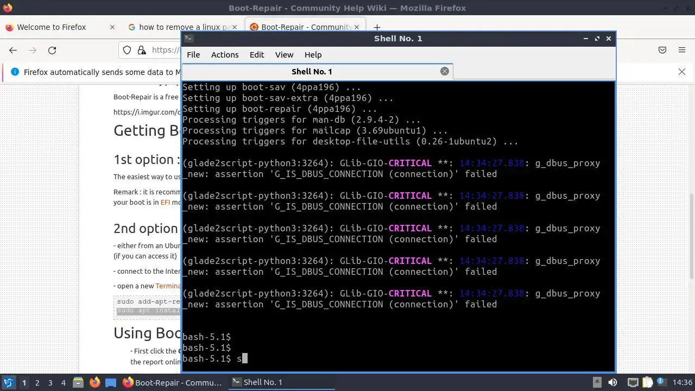Close the Shell No. 1 terminal tab
The width and height of the screenshot is (695, 391).
445,71
